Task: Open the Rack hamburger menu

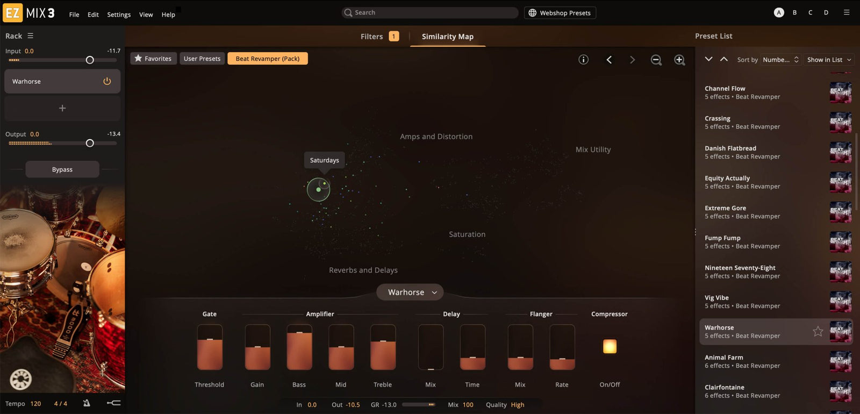Action: [x=30, y=35]
